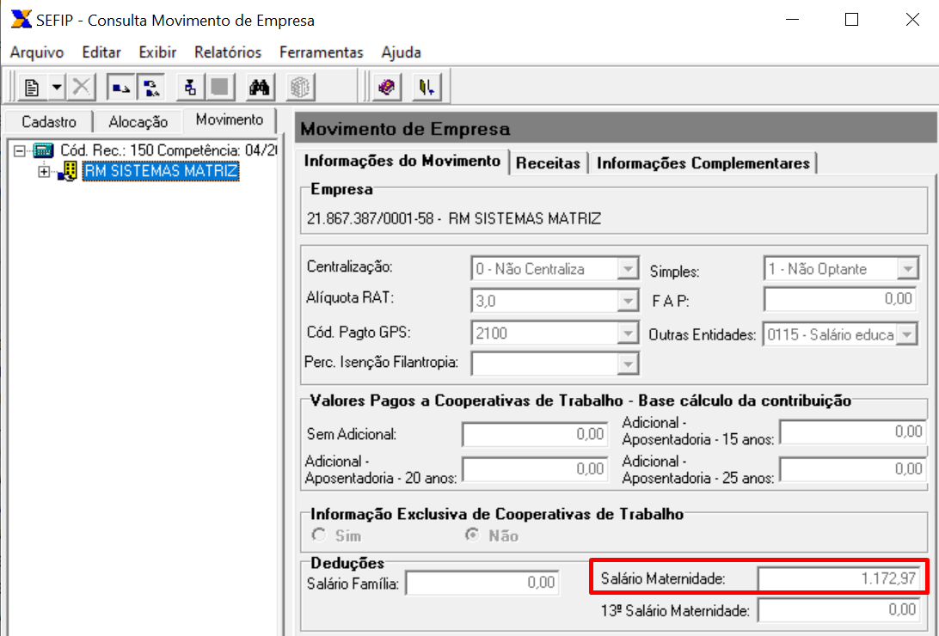Collapse the Cód. Rec. 150 tree node
This screenshot has width=939, height=636.
pyautogui.click(x=20, y=150)
